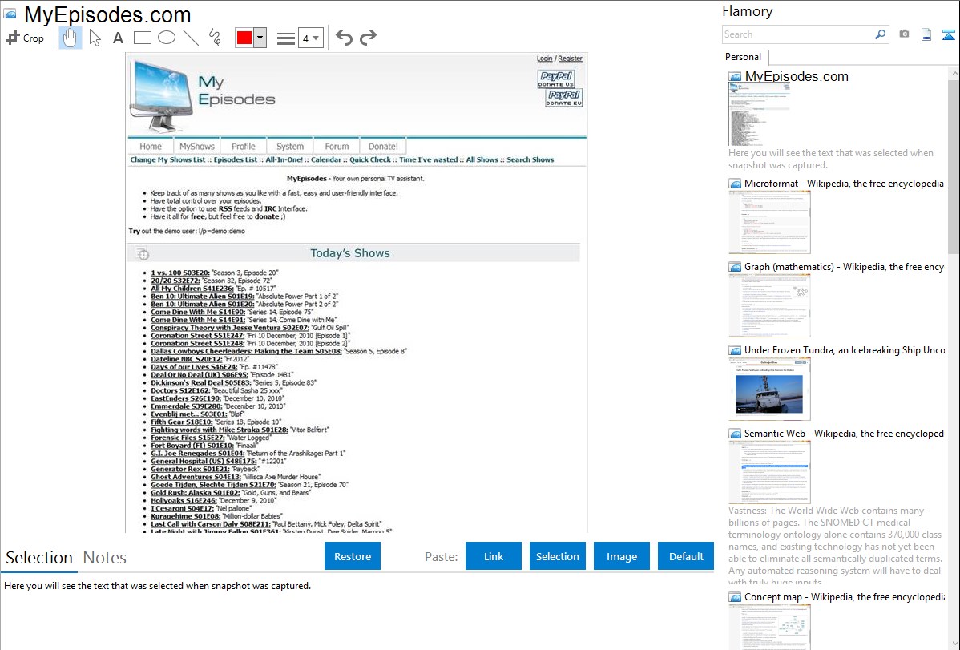Click the Forum tab in page
This screenshot has height=650, width=960.
point(337,147)
